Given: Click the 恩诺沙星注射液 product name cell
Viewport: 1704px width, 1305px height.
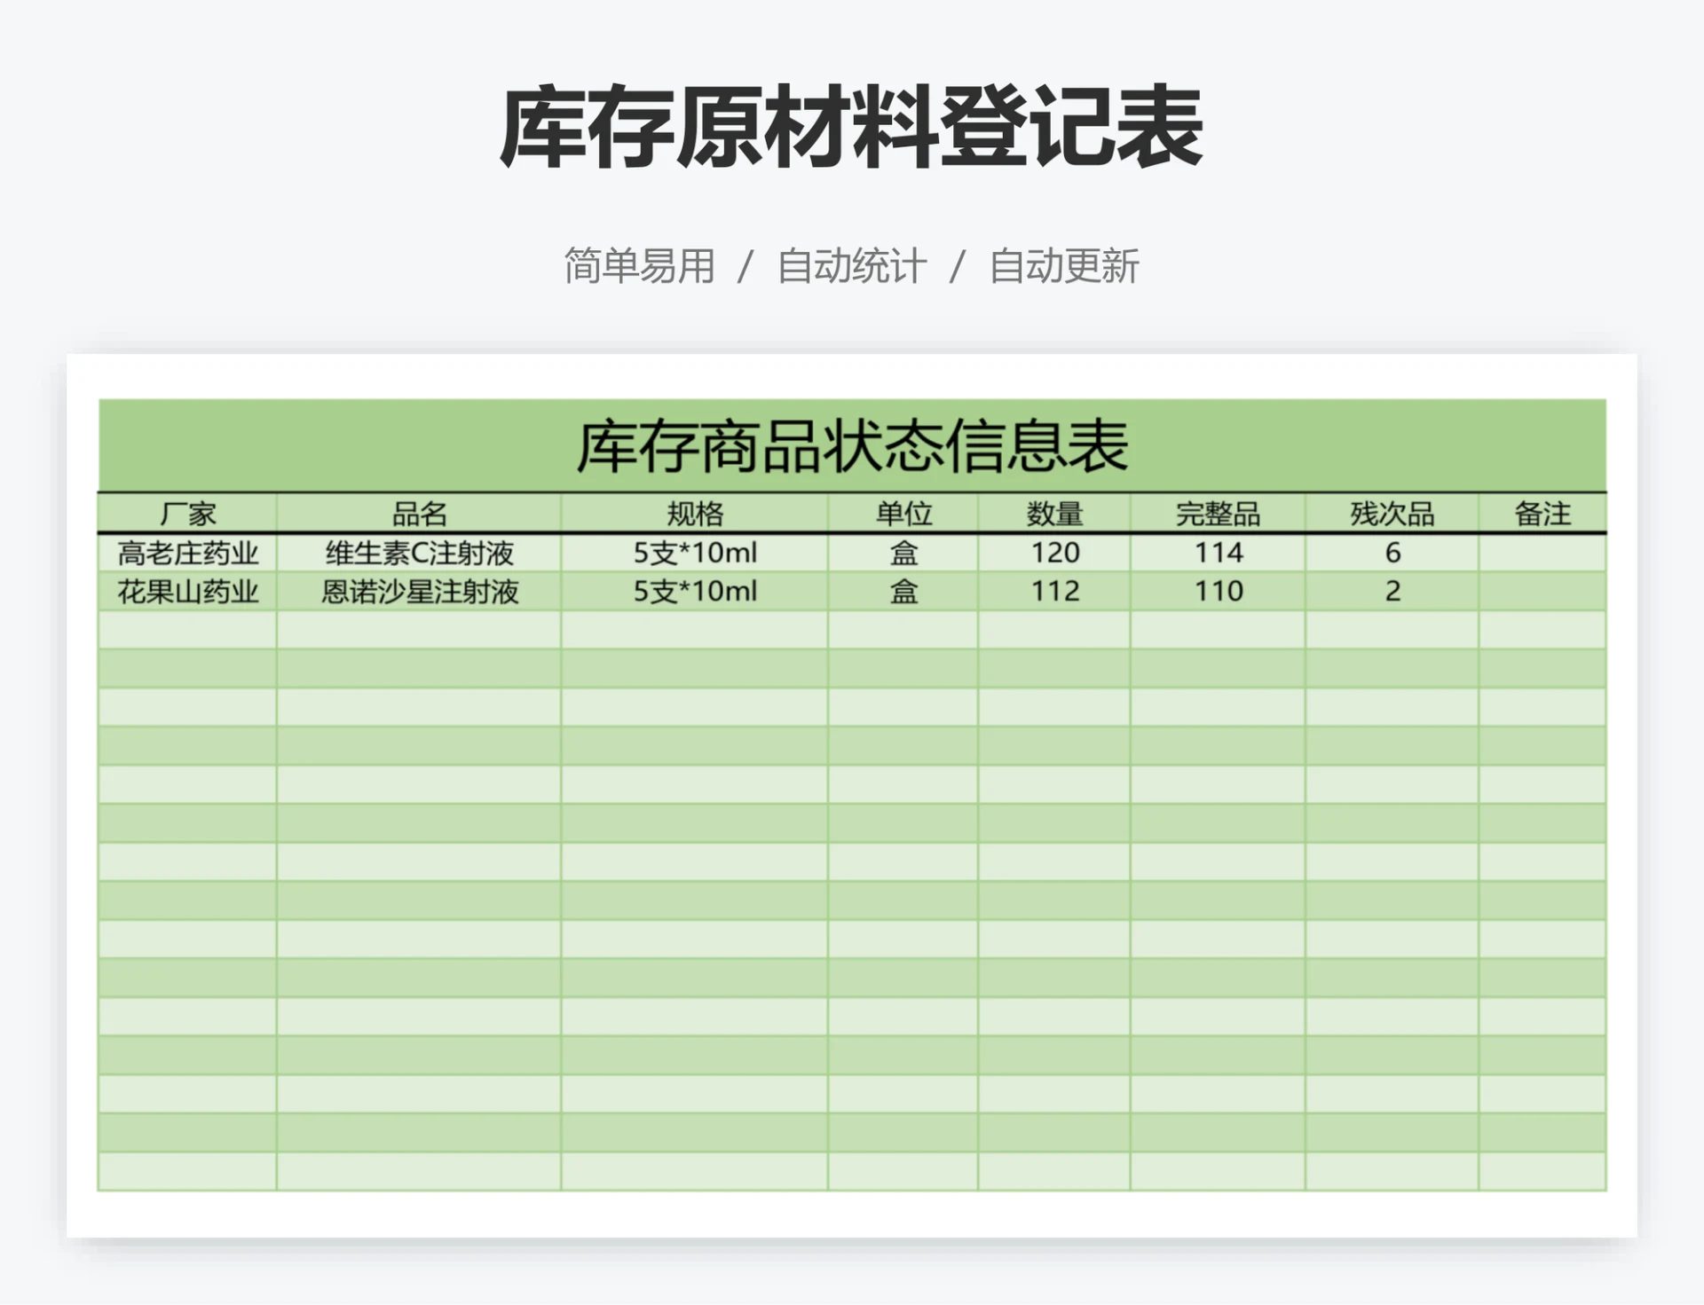Looking at the screenshot, I should point(418,591).
